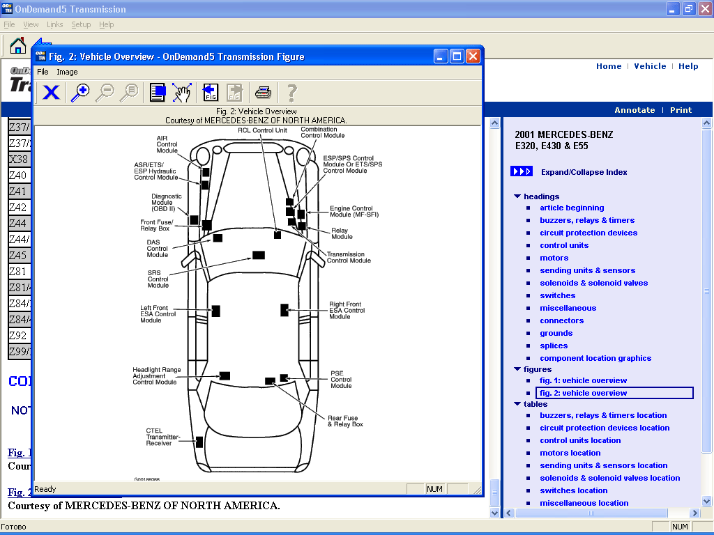Viewport: 714px width, 535px height.
Task: Go to article beginning
Action: pyautogui.click(x=572, y=208)
